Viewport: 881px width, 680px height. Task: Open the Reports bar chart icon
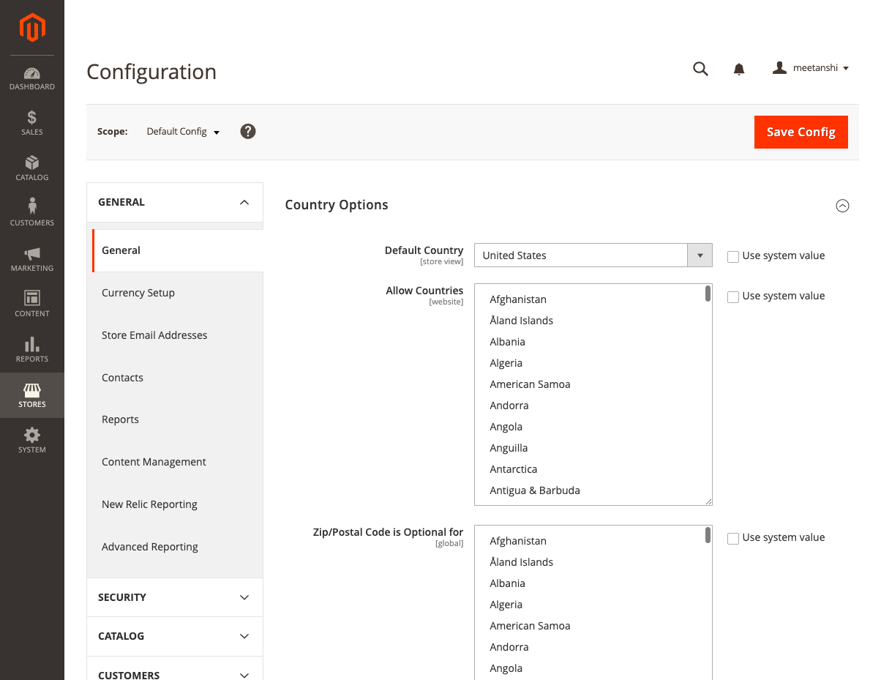click(32, 344)
